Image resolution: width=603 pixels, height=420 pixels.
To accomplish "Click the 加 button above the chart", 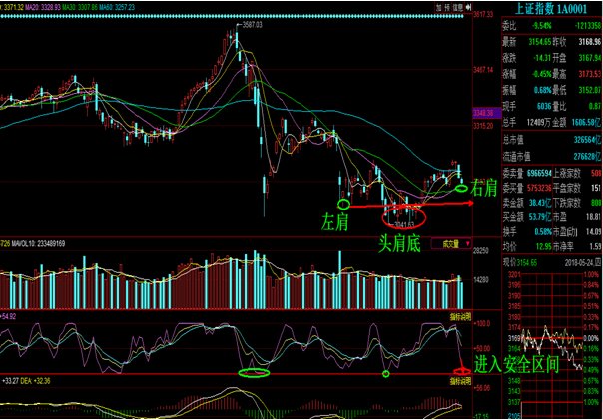I will tap(439, 7).
